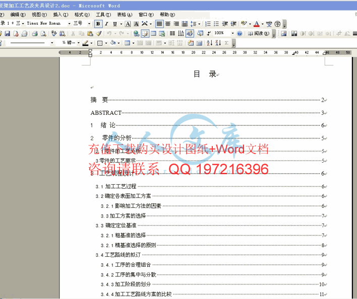
Task: Open the Research pane icon
Action: (62, 34)
